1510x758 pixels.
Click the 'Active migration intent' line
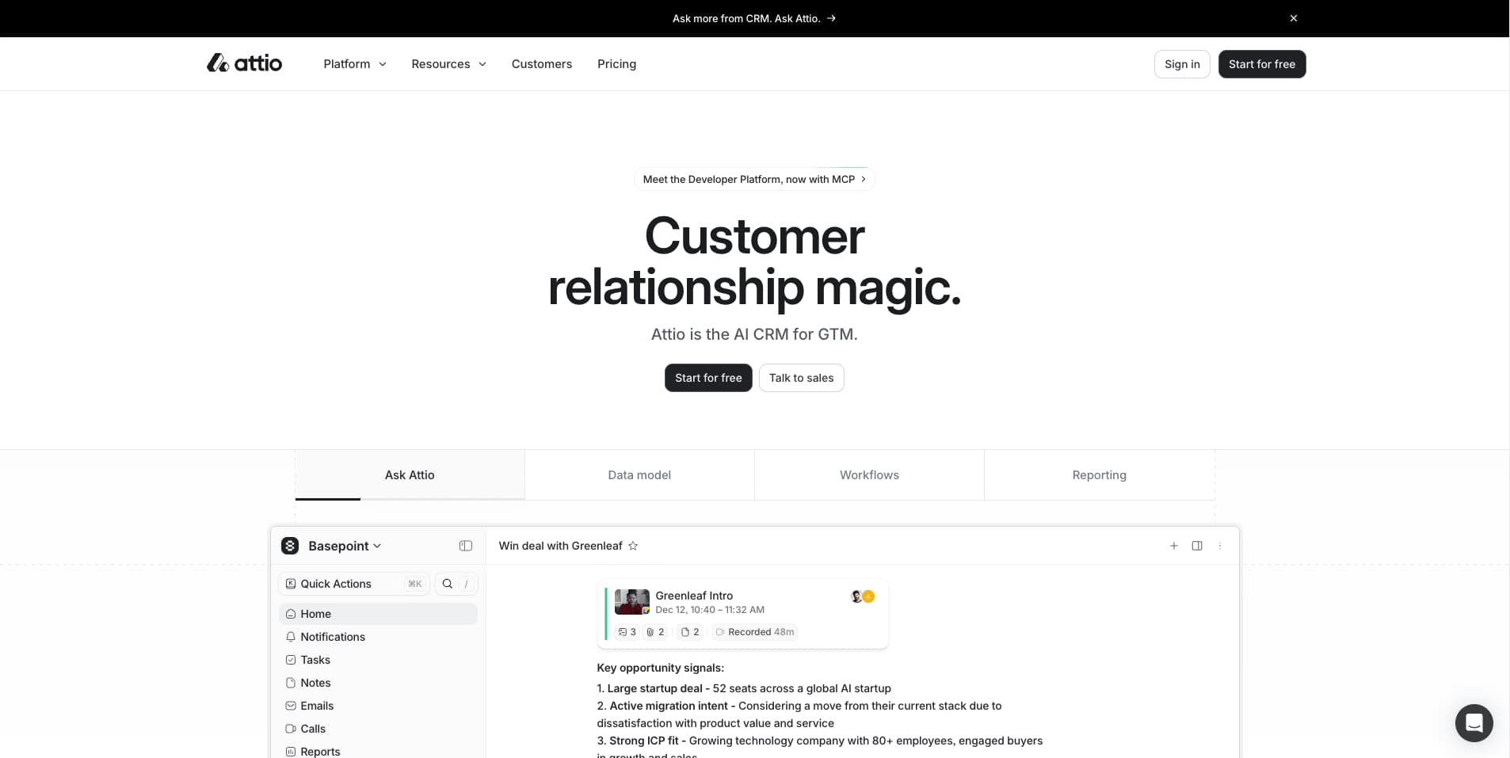click(x=799, y=714)
